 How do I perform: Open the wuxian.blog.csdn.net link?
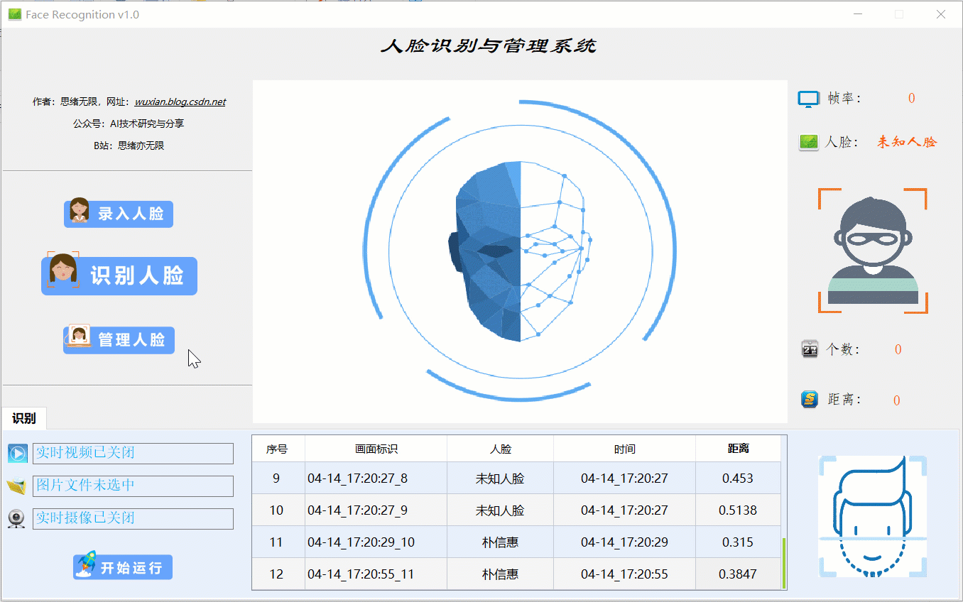180,102
